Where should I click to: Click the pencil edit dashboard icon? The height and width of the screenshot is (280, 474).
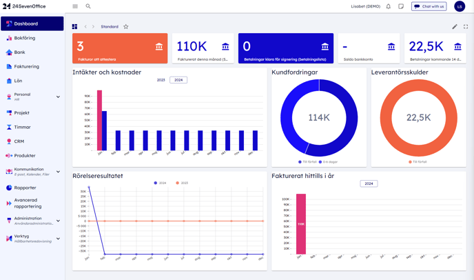coord(455,27)
